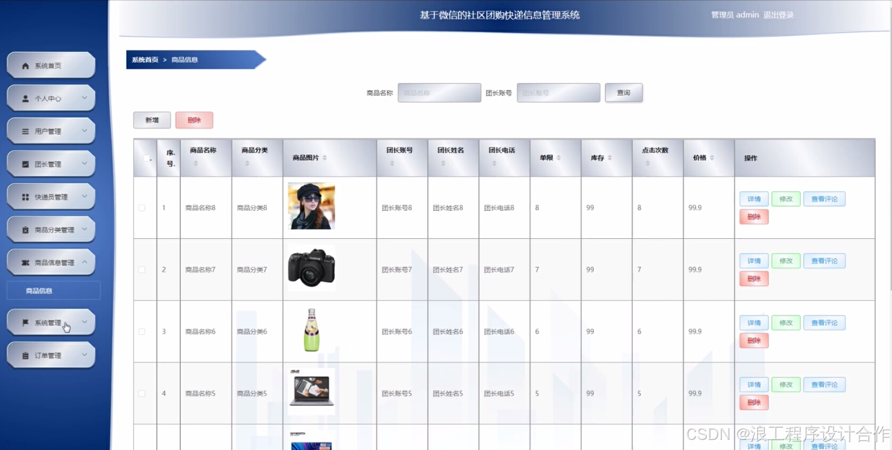The height and width of the screenshot is (450, 892).
Task: Expand the 团长管理 menu chevron
Action: (x=84, y=164)
